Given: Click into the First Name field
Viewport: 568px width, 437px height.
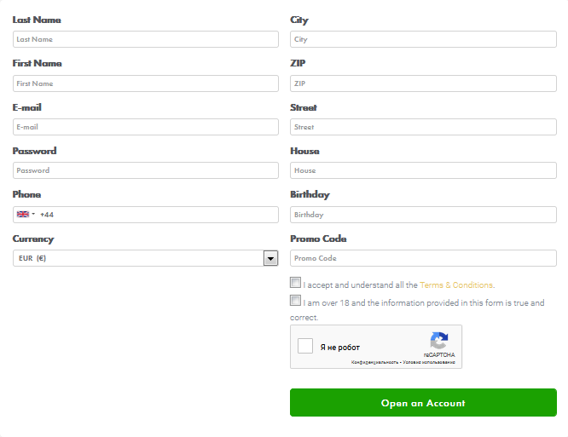Looking at the screenshot, I should 146,83.
